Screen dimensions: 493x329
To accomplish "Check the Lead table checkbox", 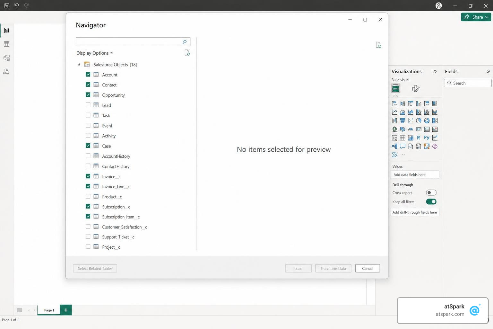I will (x=88, y=105).
